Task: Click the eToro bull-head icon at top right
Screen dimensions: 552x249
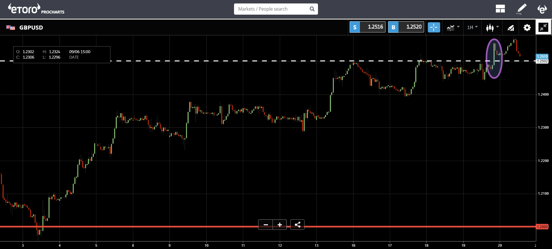Action: [x=542, y=9]
